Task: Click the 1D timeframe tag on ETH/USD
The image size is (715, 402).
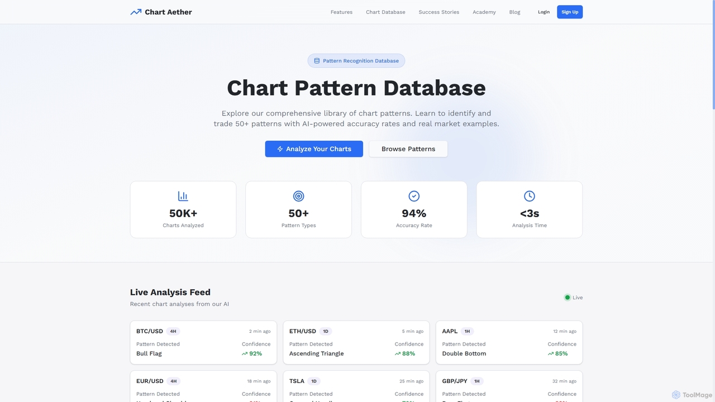Action: click(326, 332)
